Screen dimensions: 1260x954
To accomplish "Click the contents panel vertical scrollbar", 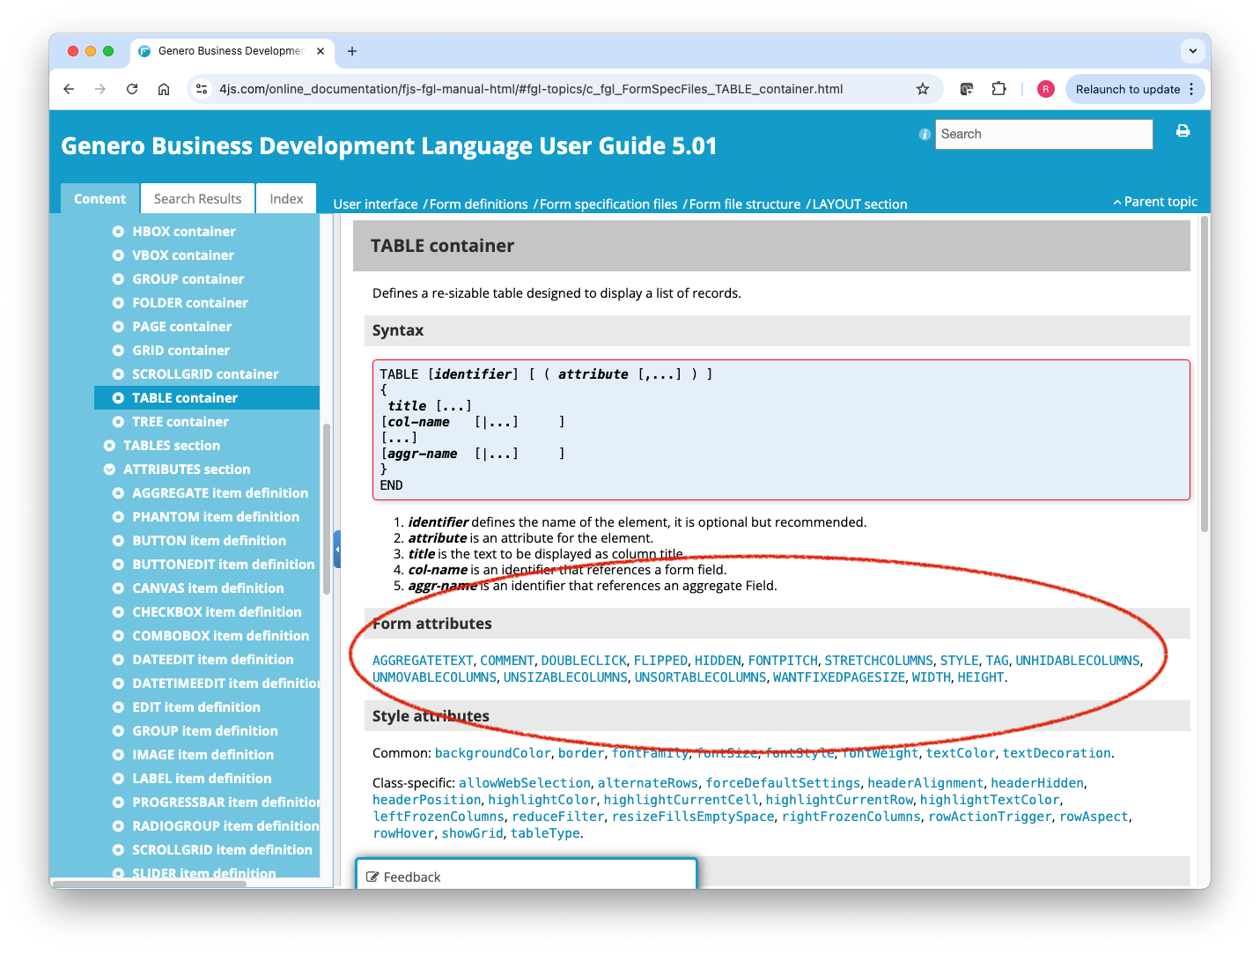I will [327, 509].
